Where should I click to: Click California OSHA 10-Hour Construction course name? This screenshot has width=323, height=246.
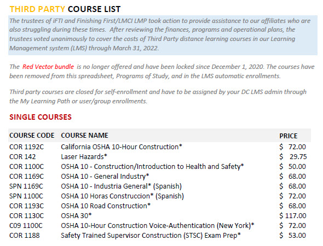coord(122,147)
